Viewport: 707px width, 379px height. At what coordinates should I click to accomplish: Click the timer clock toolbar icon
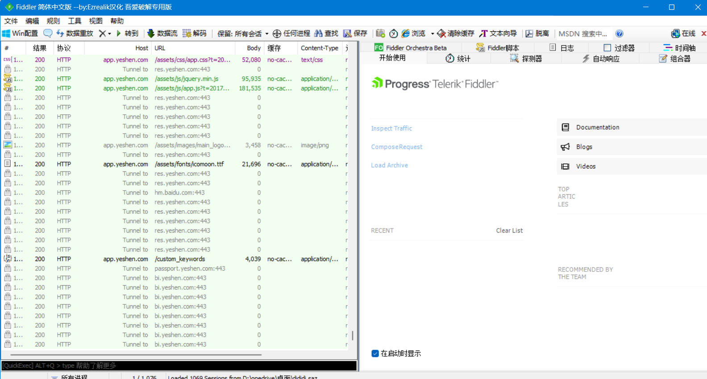(x=393, y=33)
